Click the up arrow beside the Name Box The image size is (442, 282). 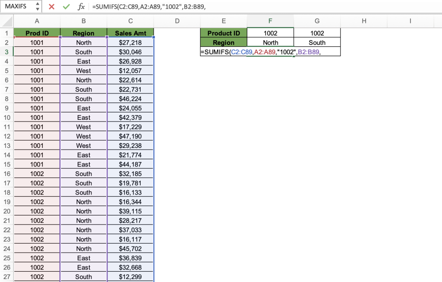[x=37, y=4]
